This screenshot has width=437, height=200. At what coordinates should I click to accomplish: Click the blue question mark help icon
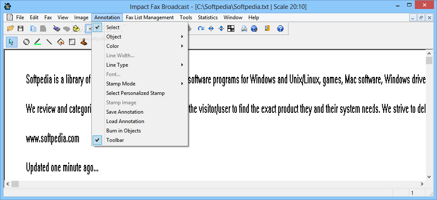click(x=280, y=28)
